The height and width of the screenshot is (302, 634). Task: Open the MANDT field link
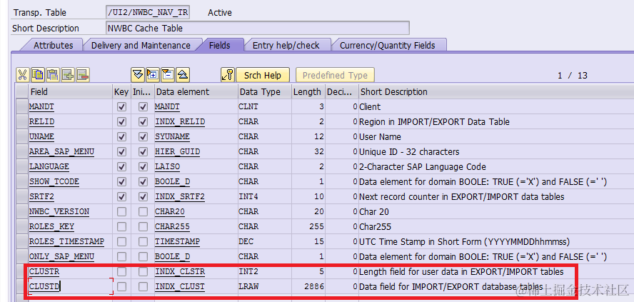(x=41, y=106)
